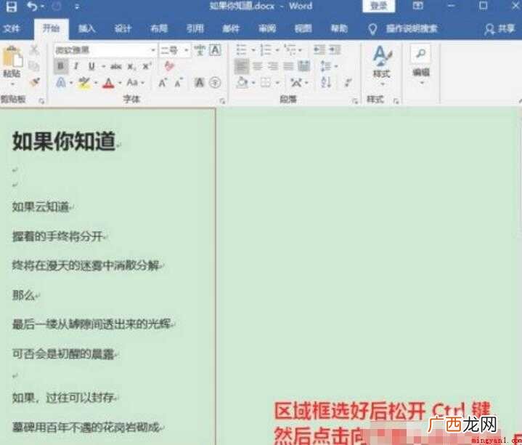Select center alignment button
Image resolution: width=522 pixels, height=445 pixels.
[257, 66]
